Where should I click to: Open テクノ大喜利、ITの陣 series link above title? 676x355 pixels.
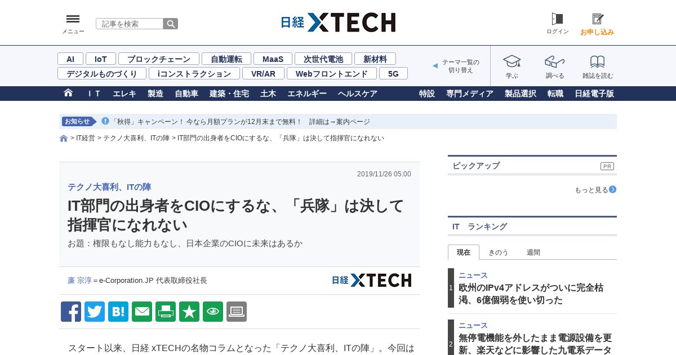(109, 187)
